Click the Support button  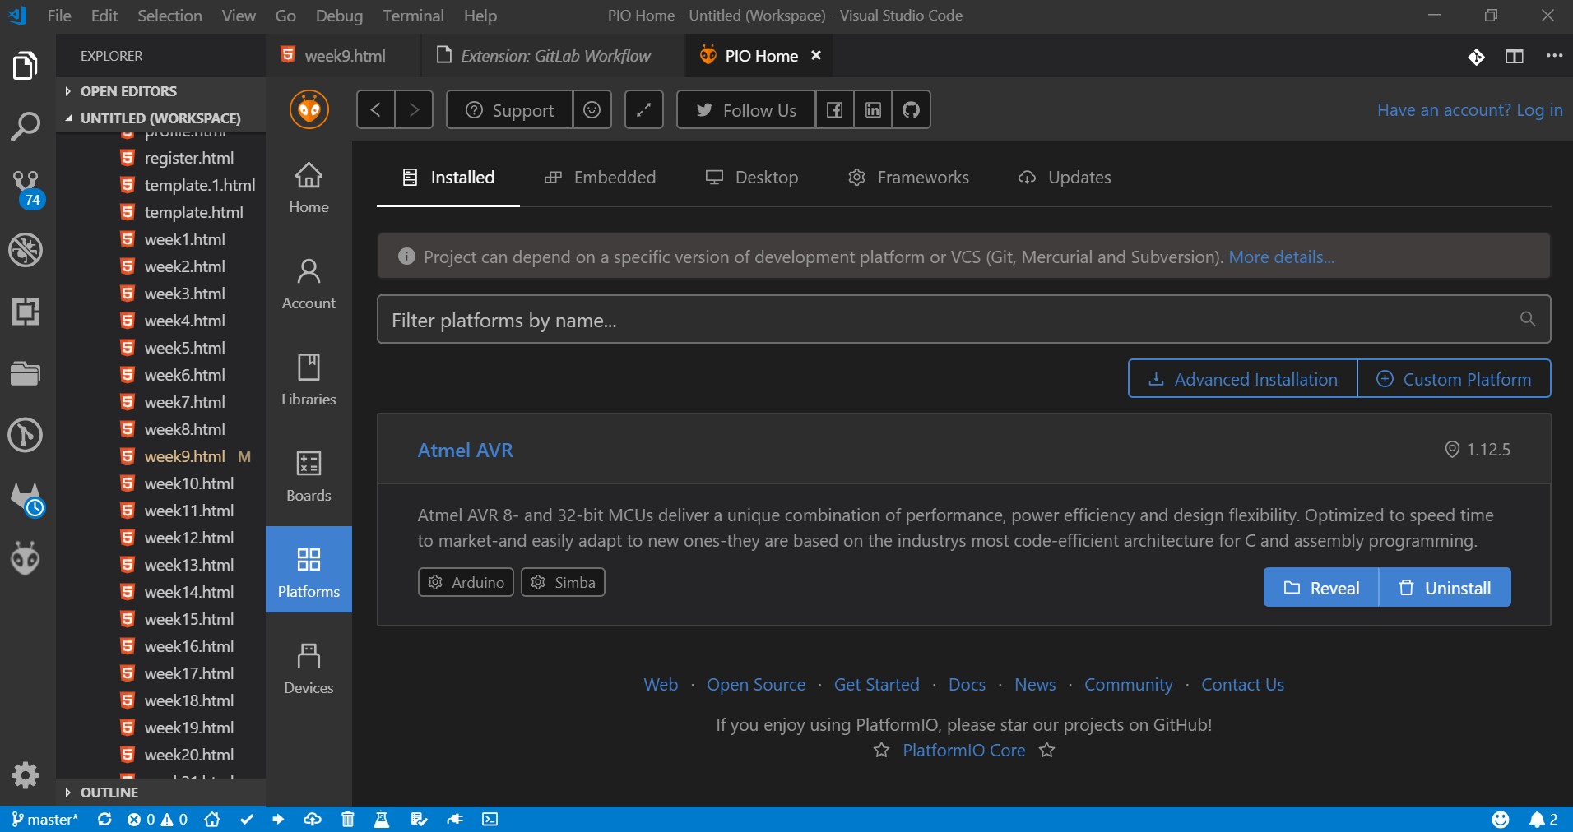(x=510, y=109)
